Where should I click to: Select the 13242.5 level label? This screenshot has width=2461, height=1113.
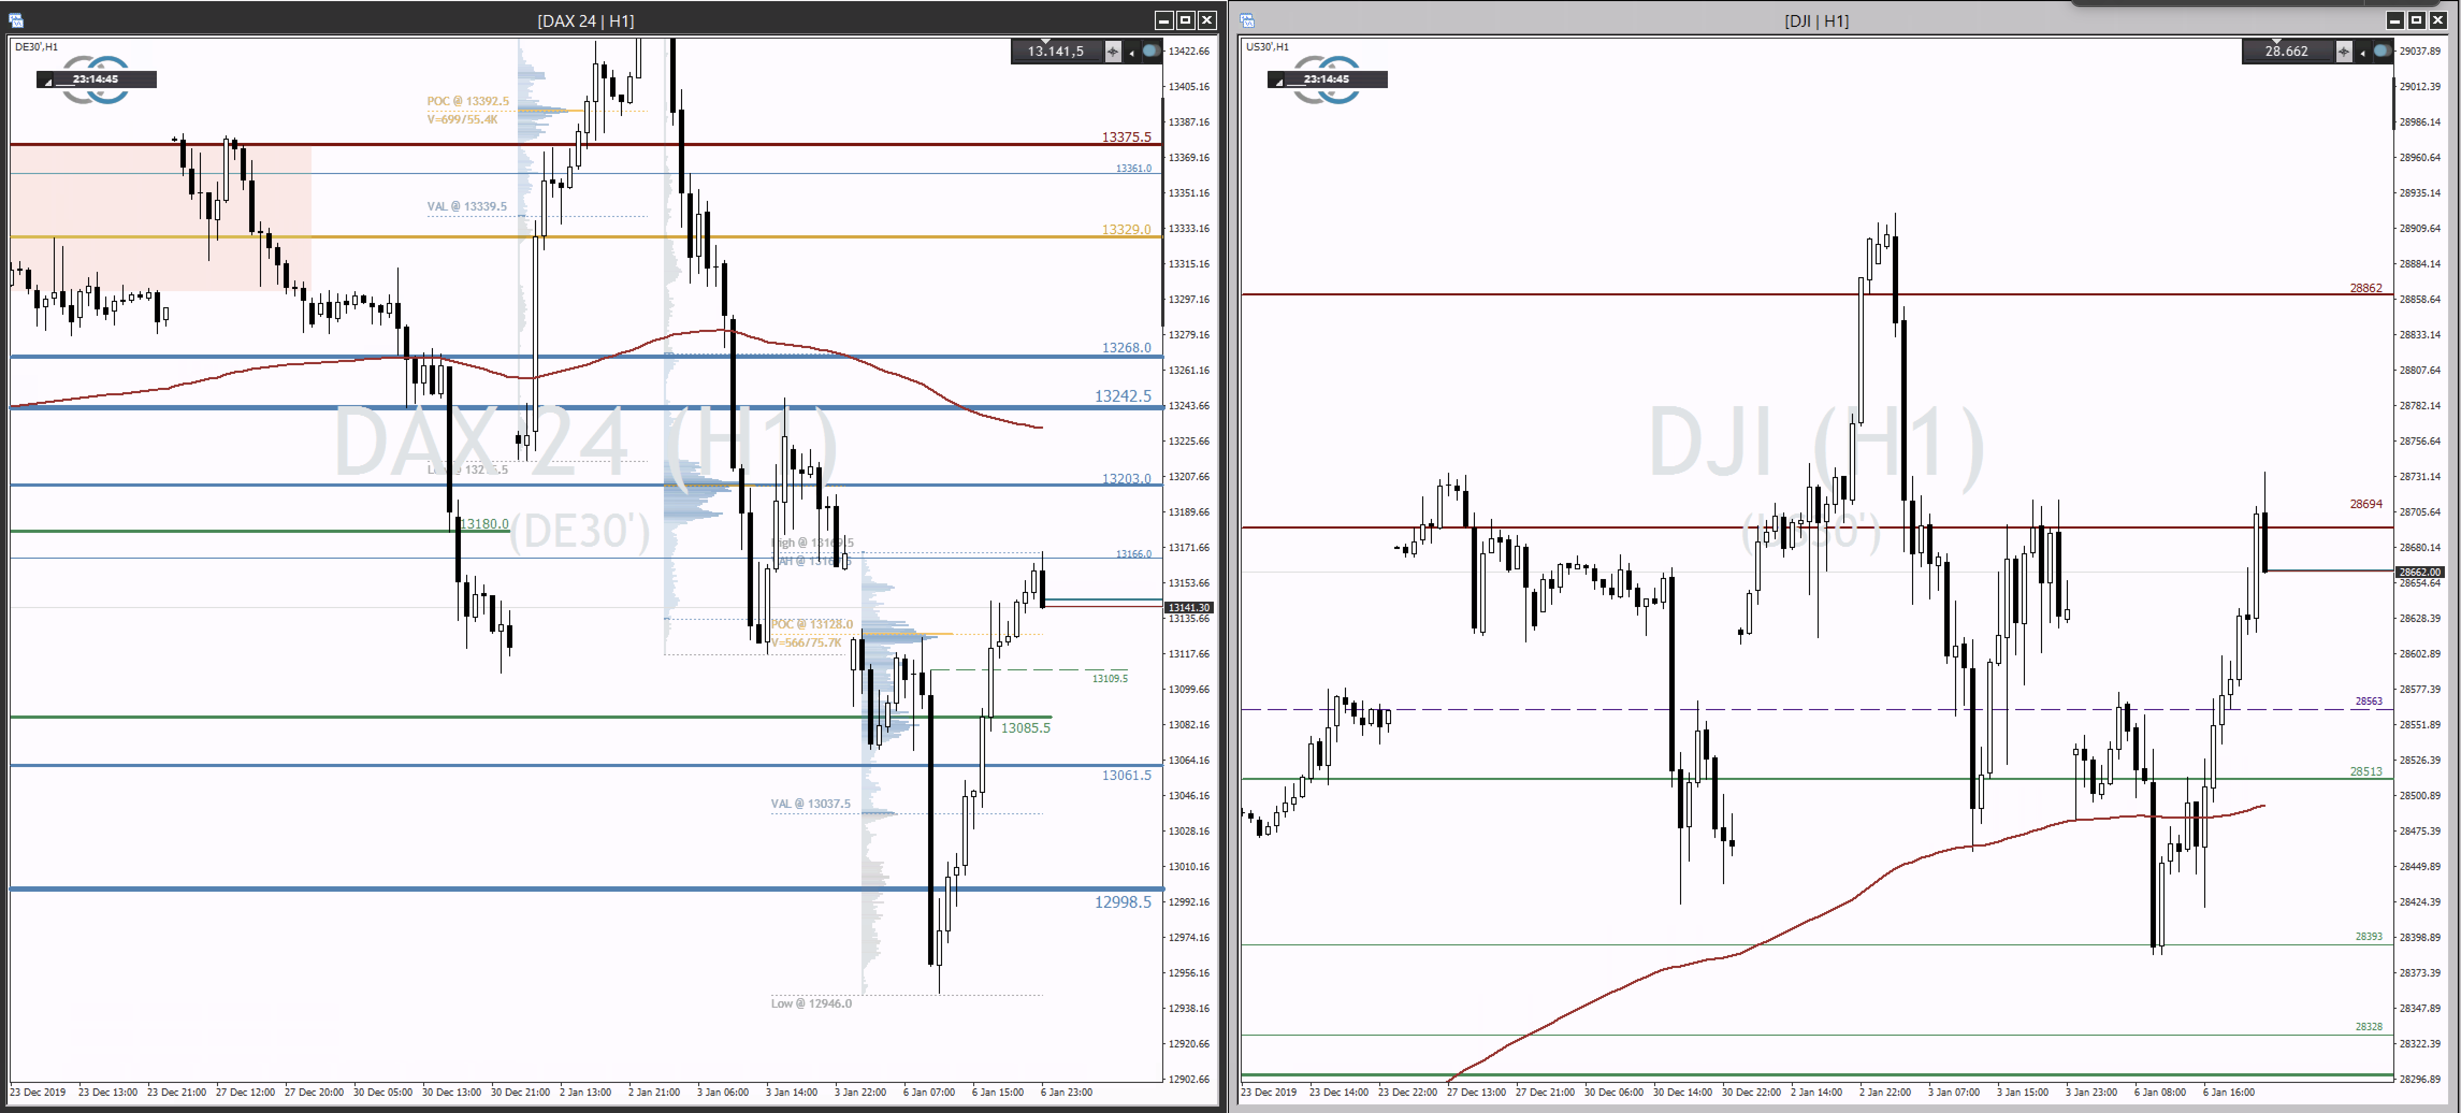[1123, 395]
